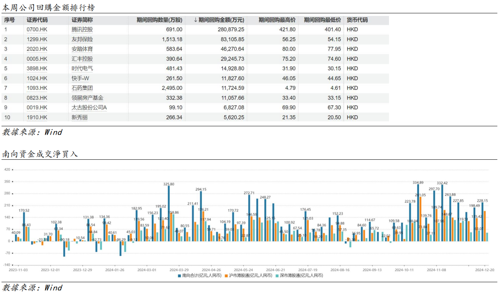Select the 证券代码 column header
Screen dimensions: 500x294
pos(37,20)
